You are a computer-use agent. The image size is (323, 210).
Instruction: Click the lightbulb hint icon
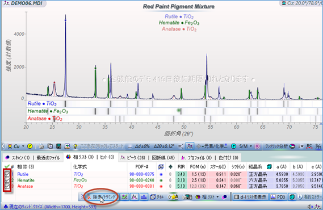75,146
